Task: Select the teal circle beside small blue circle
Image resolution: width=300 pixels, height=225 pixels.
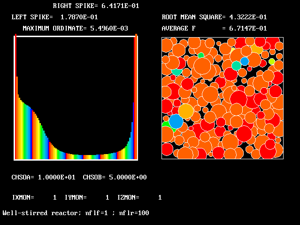Action: (236, 66)
